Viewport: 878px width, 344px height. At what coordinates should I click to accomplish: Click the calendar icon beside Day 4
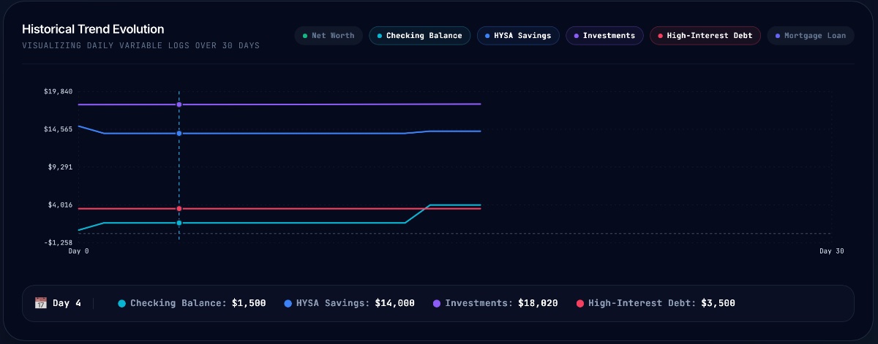(x=41, y=303)
